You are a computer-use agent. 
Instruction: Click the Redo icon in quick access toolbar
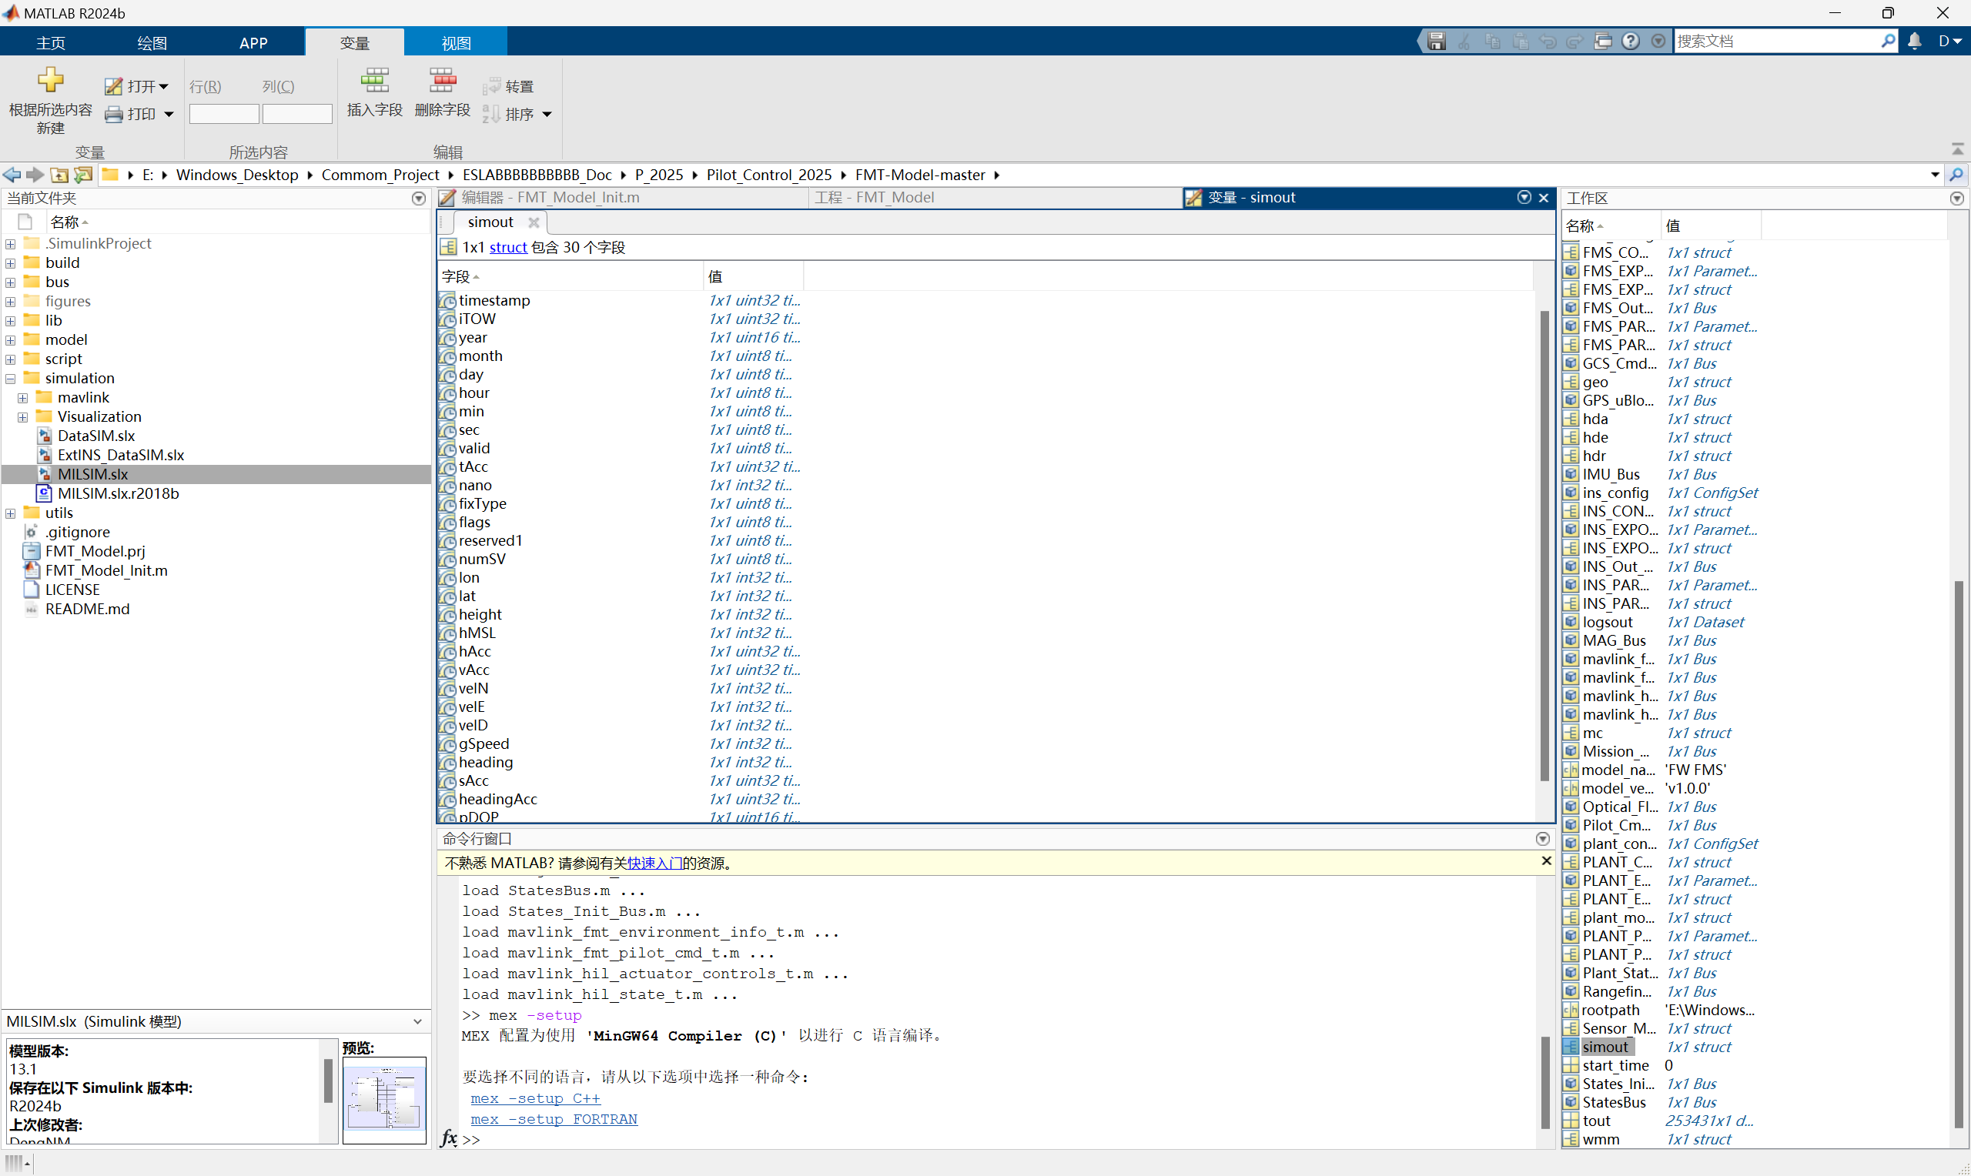click(x=1574, y=42)
